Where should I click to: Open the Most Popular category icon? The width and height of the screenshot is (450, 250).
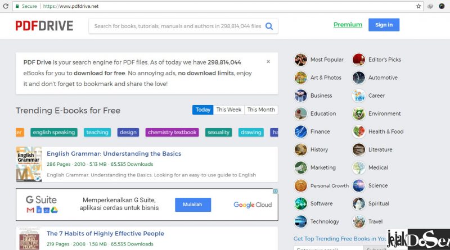pos(301,60)
